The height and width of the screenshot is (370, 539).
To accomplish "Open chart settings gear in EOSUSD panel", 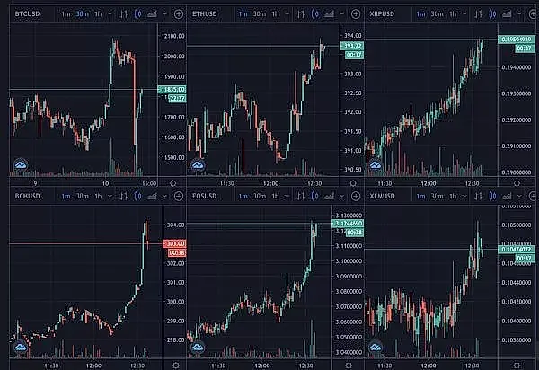I will pyautogui.click(x=349, y=366).
